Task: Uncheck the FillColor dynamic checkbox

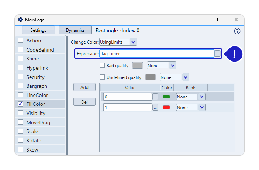Action: pos(20,104)
